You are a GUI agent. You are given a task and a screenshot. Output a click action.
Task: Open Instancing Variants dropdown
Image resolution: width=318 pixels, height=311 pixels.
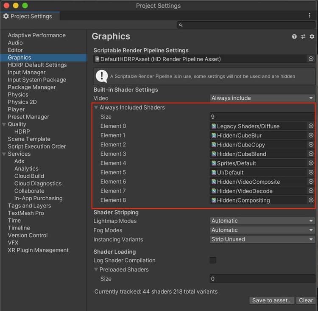[262, 239]
